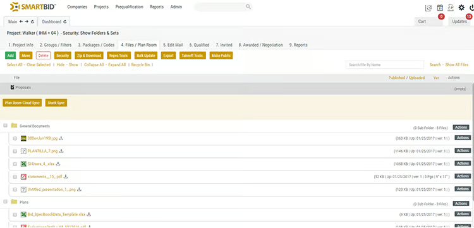Click the power logout icon
Image resolution: width=474 pixels, height=228 pixels.
(471, 8)
